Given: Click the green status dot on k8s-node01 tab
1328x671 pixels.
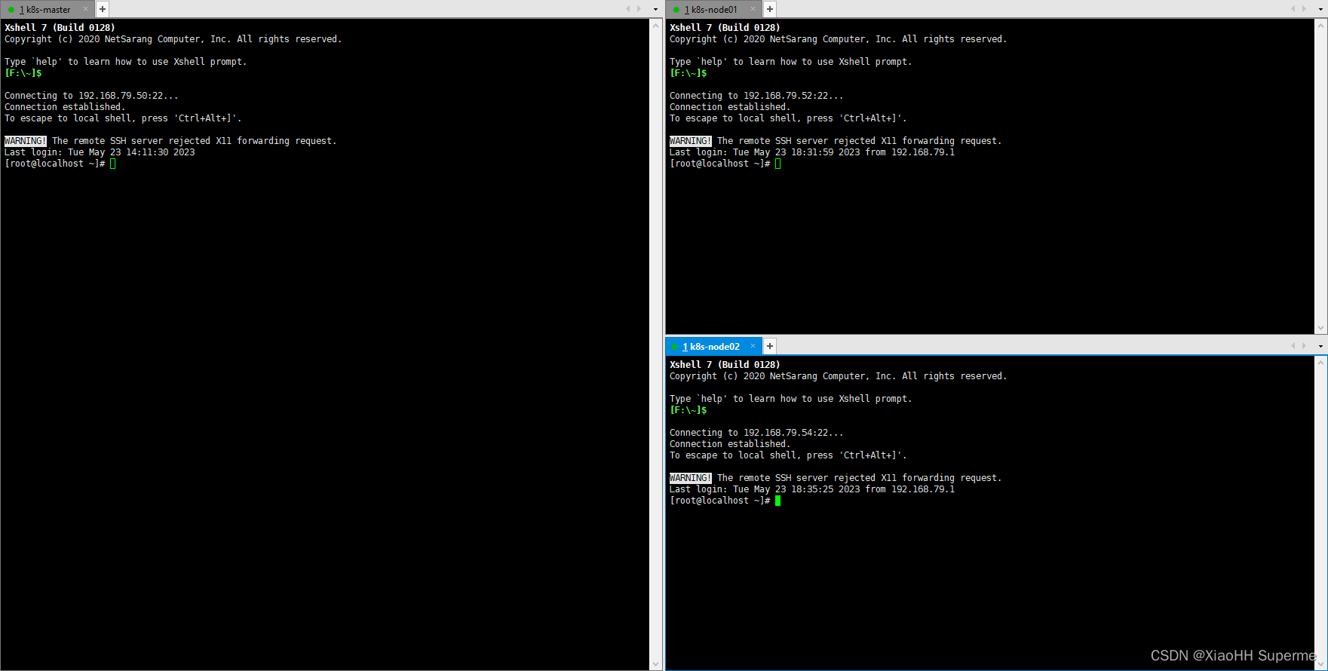Looking at the screenshot, I should coord(676,10).
